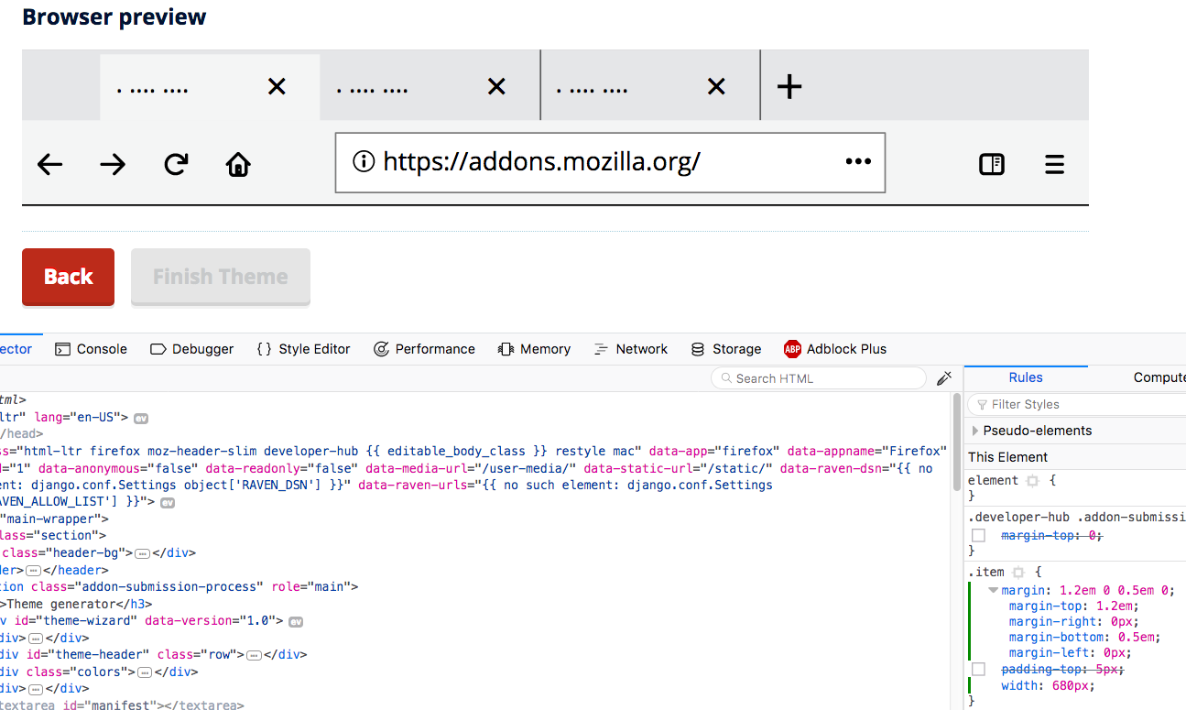
Task: Click the Search HTML field
Action: click(819, 378)
